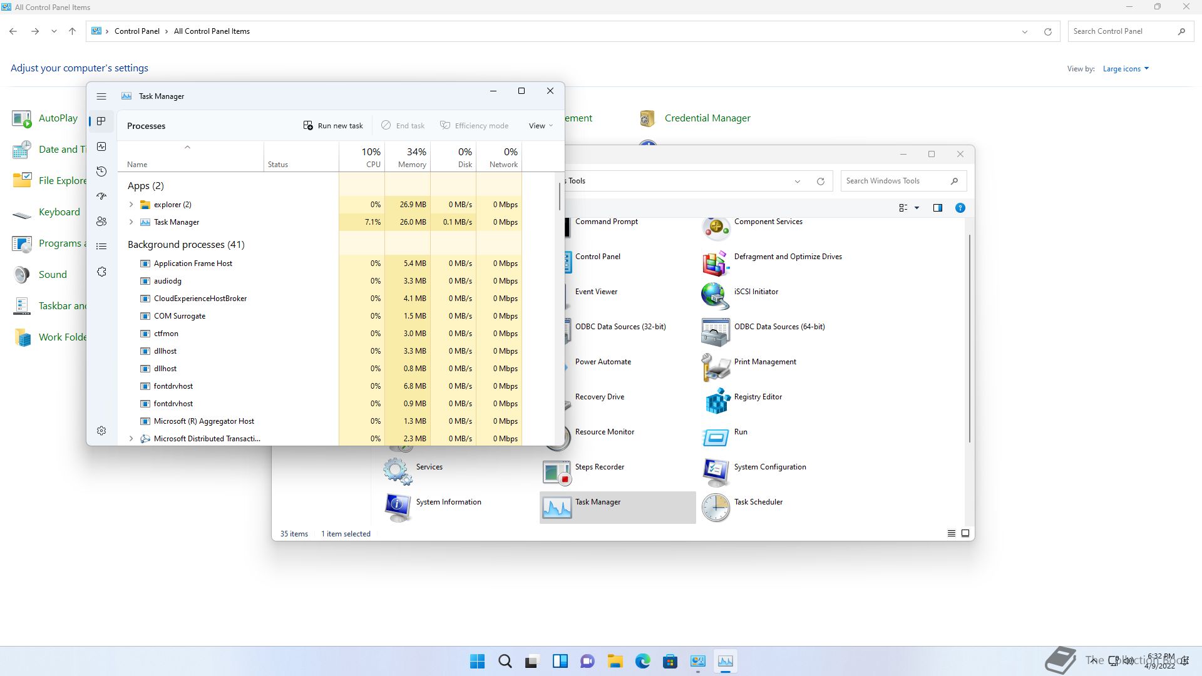Open Control Panel recent locations dropdown
1202x676 pixels.
coord(54,31)
